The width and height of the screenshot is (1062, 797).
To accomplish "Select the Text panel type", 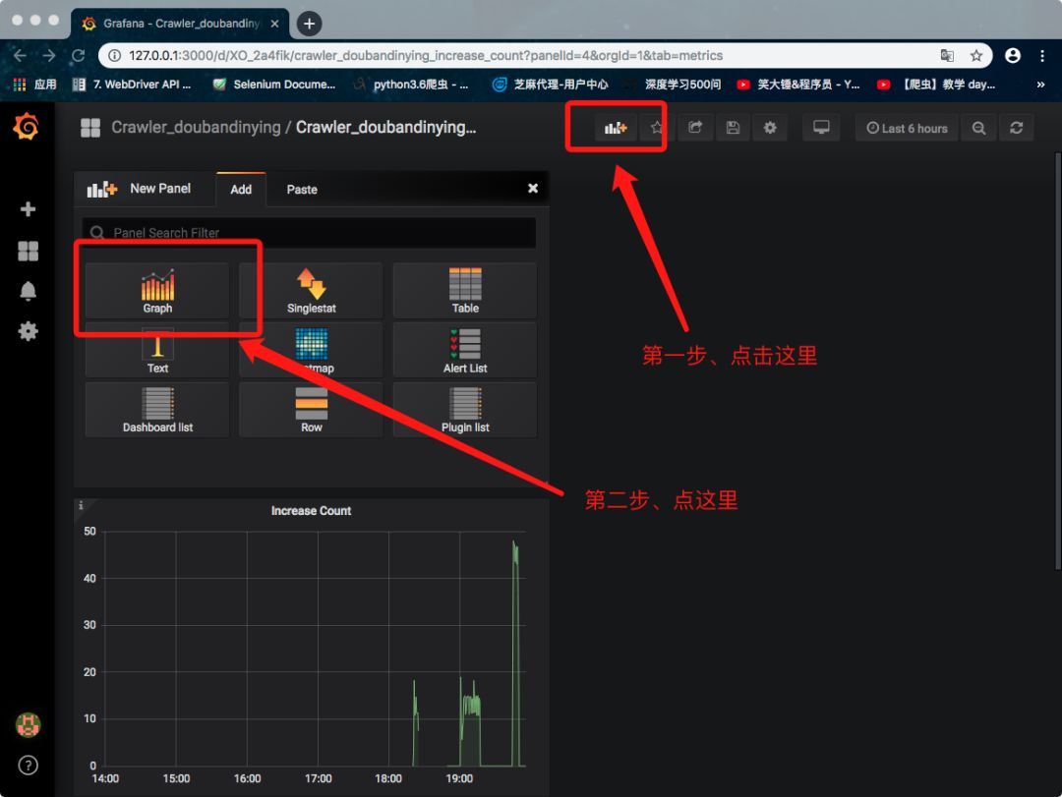I will [157, 350].
